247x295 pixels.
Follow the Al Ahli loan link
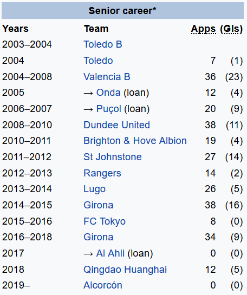pyautogui.click(x=110, y=253)
